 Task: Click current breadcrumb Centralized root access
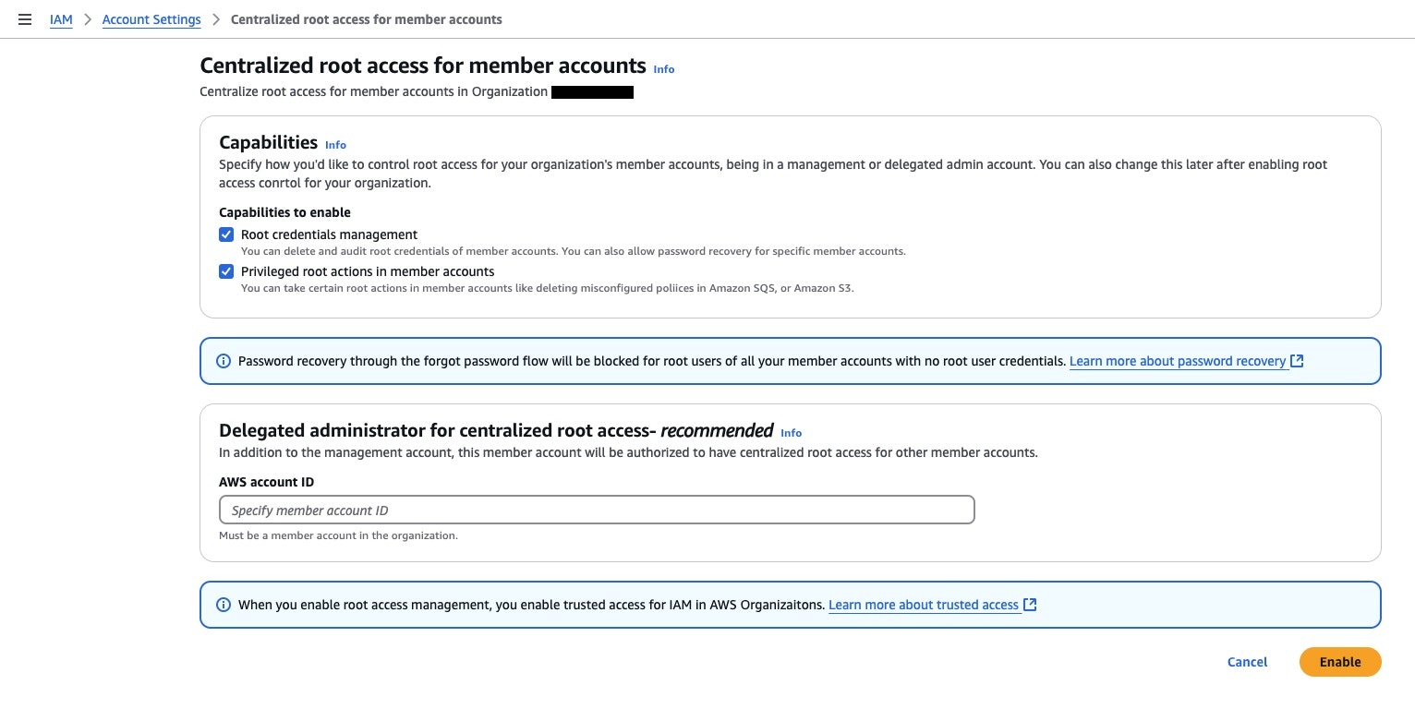(x=366, y=19)
